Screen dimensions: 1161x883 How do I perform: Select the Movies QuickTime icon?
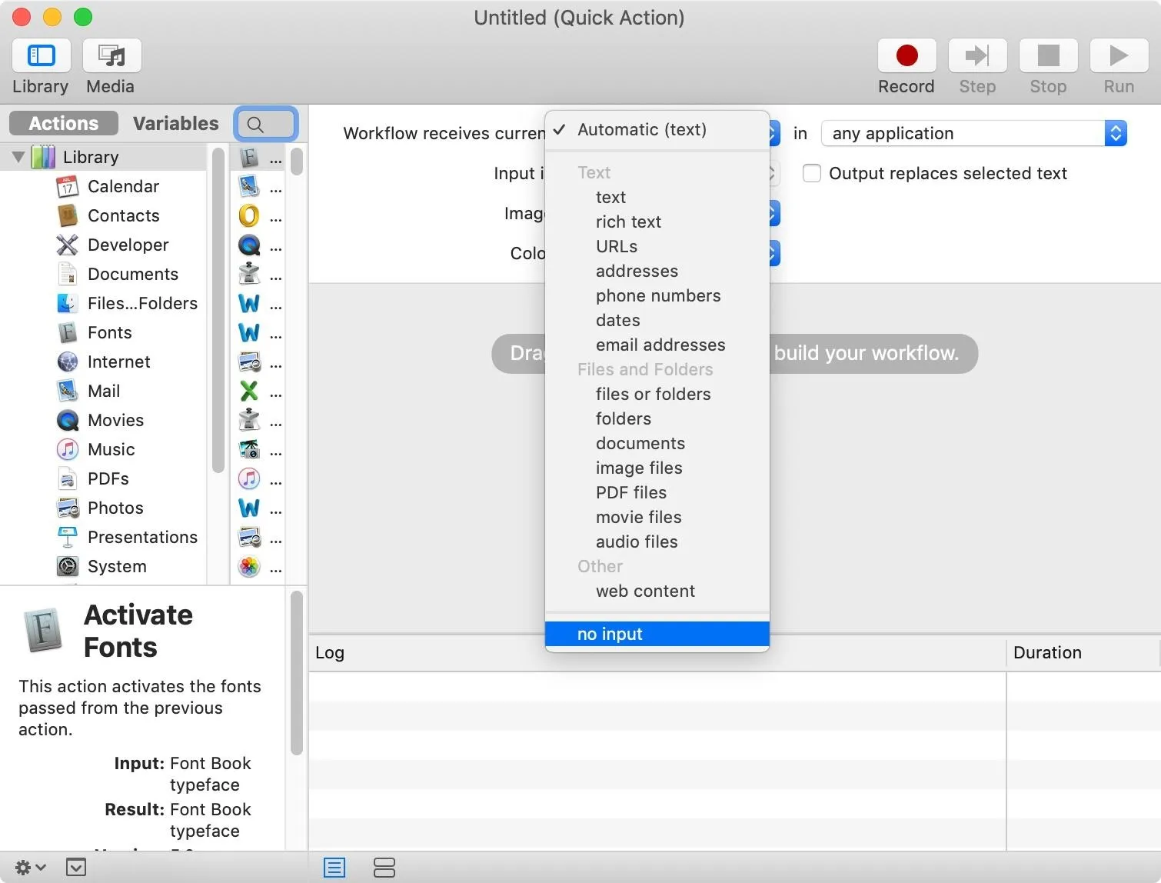click(68, 420)
